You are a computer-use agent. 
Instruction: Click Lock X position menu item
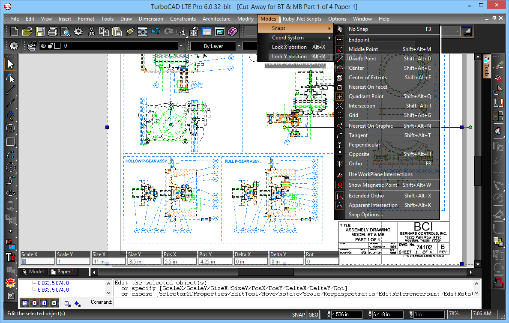tap(295, 47)
